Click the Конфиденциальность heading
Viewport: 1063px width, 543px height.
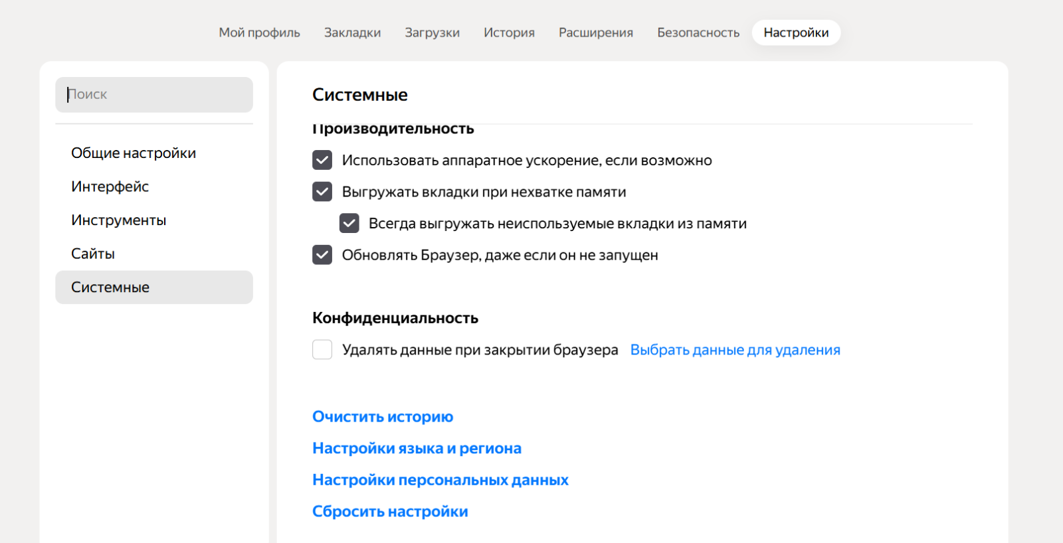(x=395, y=318)
